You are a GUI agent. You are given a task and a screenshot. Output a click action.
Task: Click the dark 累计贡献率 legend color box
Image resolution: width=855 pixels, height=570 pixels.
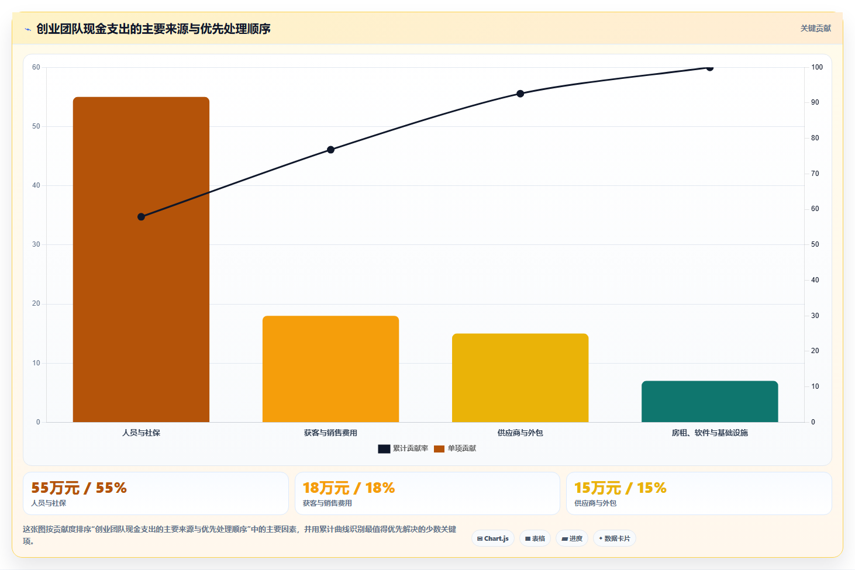coord(384,448)
